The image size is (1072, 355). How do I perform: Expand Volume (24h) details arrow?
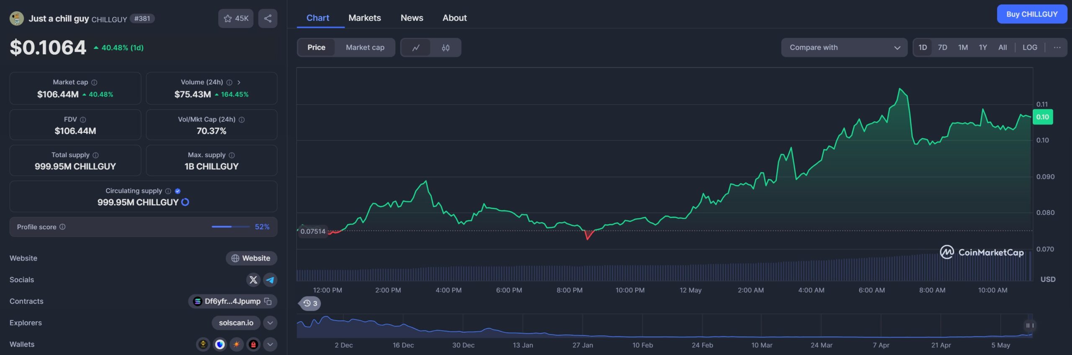point(239,82)
